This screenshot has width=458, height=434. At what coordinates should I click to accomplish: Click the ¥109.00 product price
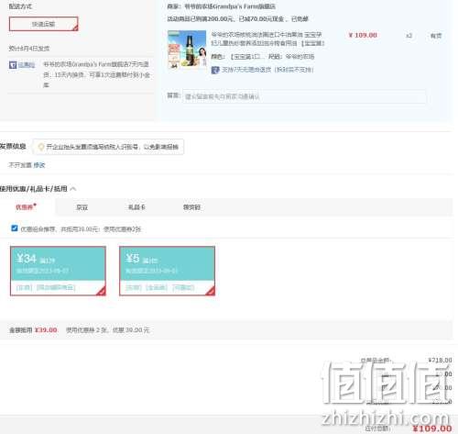363,35
